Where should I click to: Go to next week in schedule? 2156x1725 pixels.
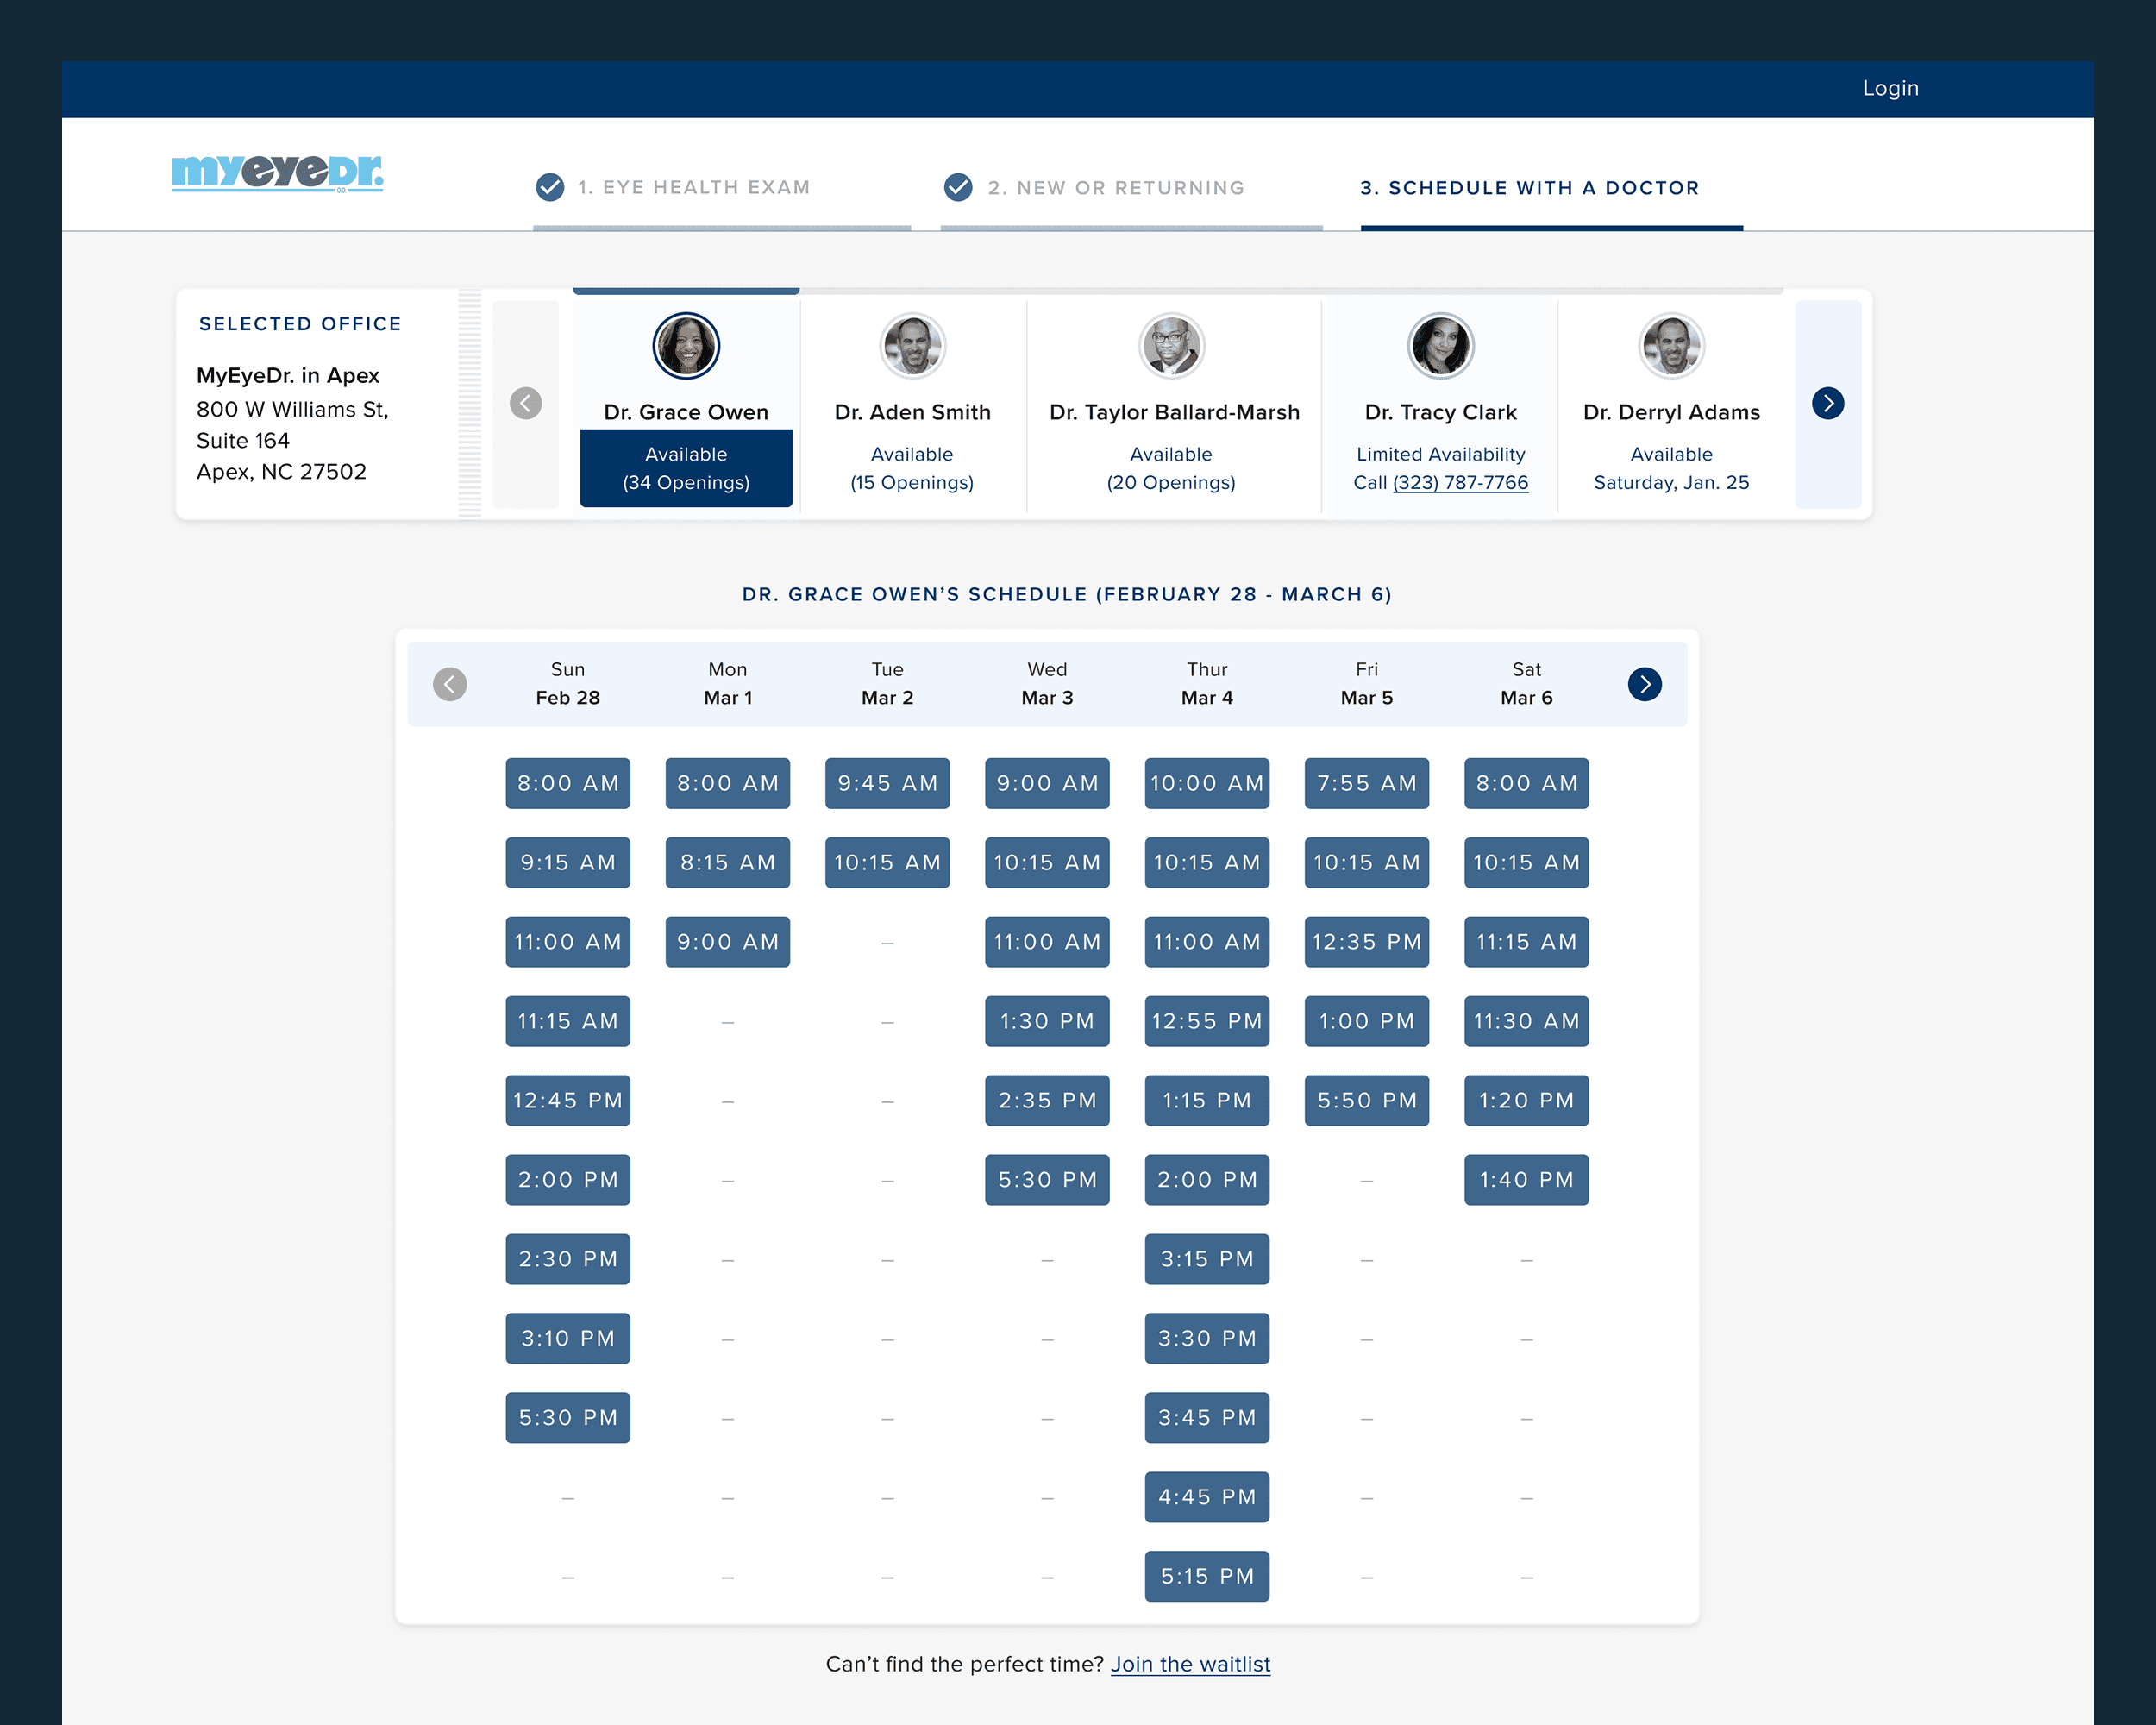(1644, 684)
